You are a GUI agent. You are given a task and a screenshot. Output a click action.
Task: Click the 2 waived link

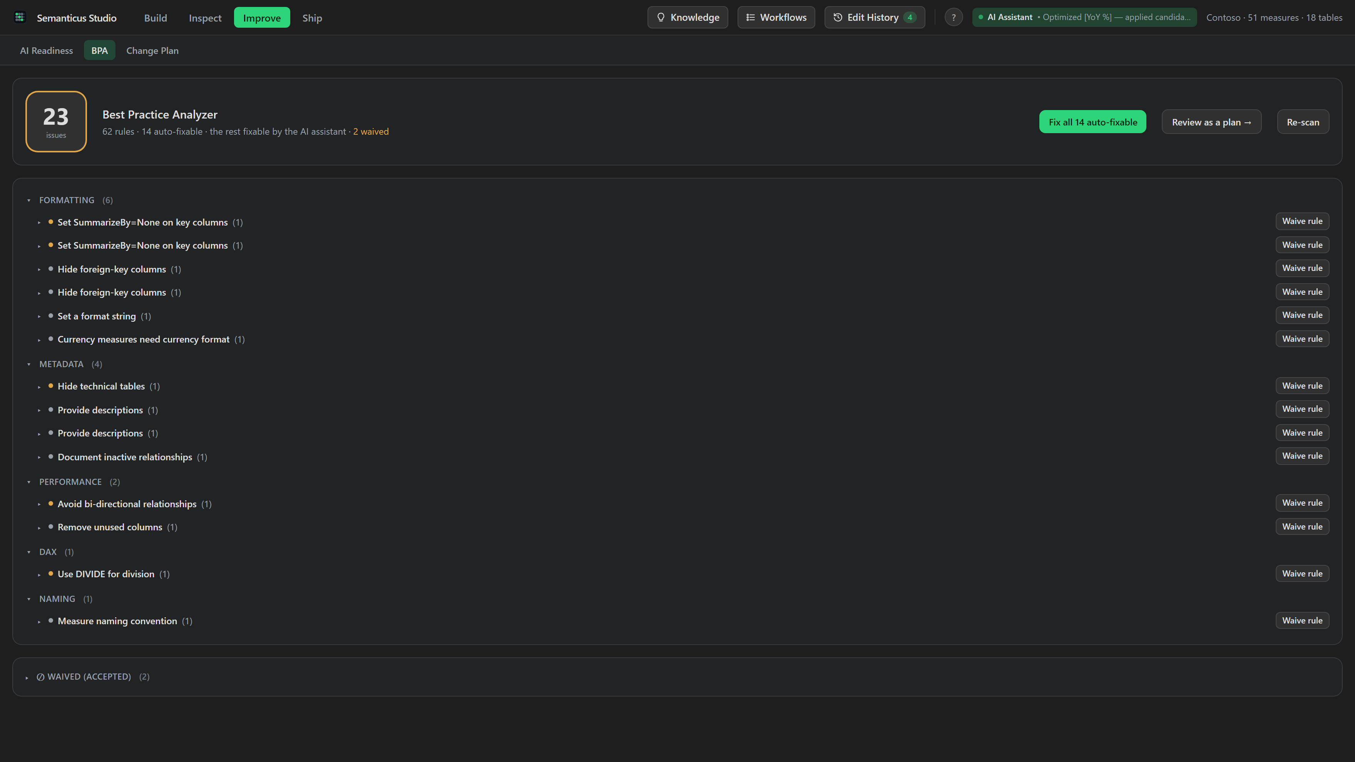[x=370, y=132]
